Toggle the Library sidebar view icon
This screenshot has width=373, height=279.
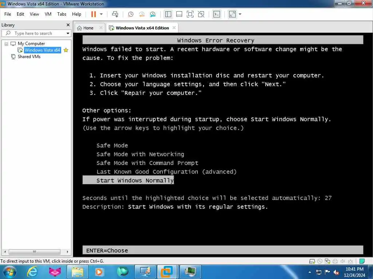168,14
